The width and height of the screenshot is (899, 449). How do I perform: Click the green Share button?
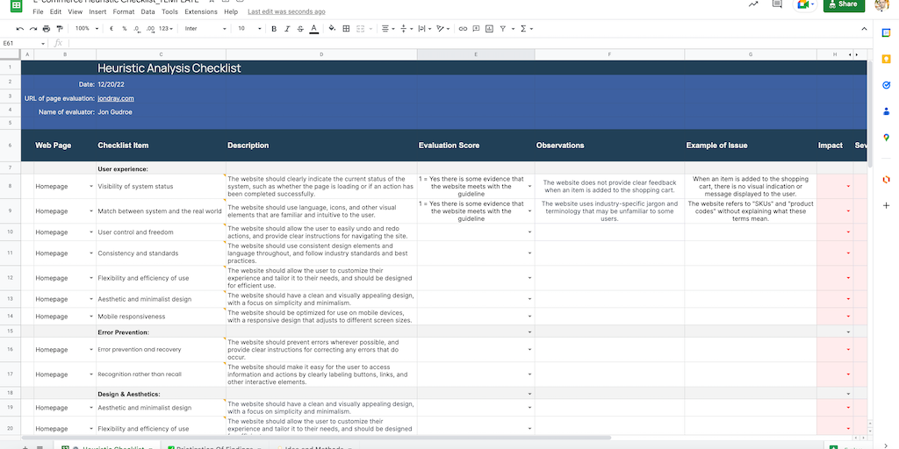point(843,4)
